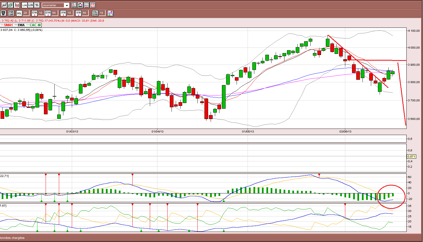Screen dimensions: 423x242
Task: Click the 3 600,00 price axis label
Action: click(414, 119)
